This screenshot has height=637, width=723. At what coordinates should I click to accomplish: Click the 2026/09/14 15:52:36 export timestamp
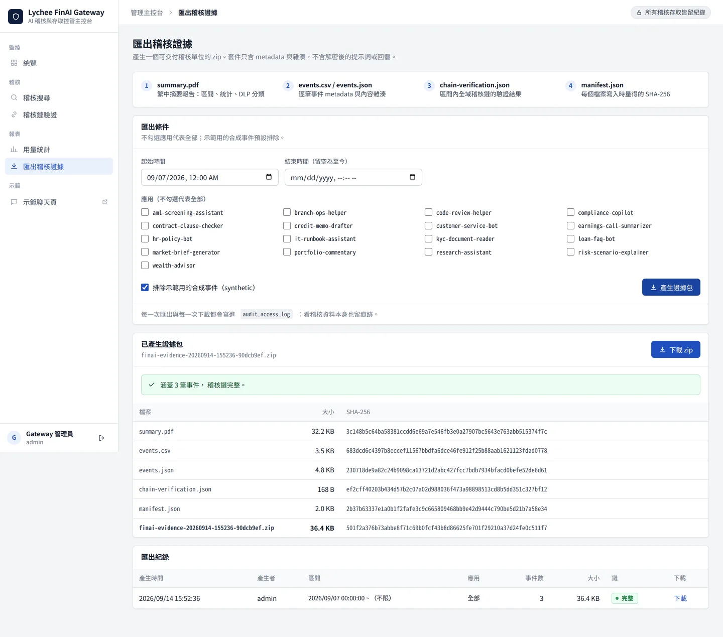tap(170, 598)
